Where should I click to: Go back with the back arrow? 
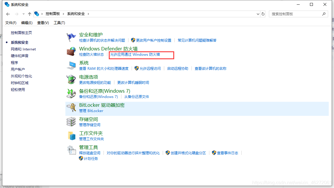[x=8, y=14]
